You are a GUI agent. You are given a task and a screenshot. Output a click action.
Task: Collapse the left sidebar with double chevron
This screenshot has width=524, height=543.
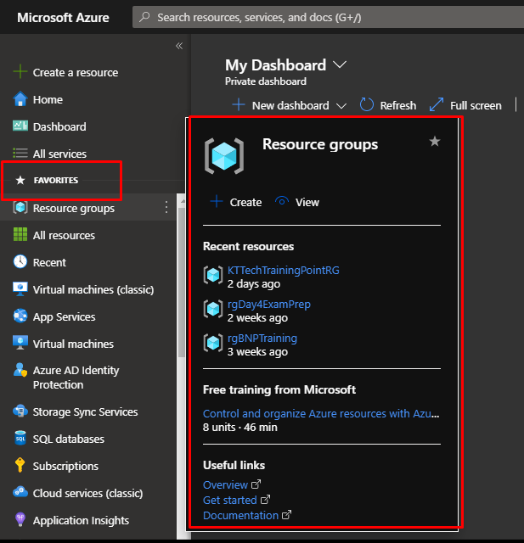[179, 46]
